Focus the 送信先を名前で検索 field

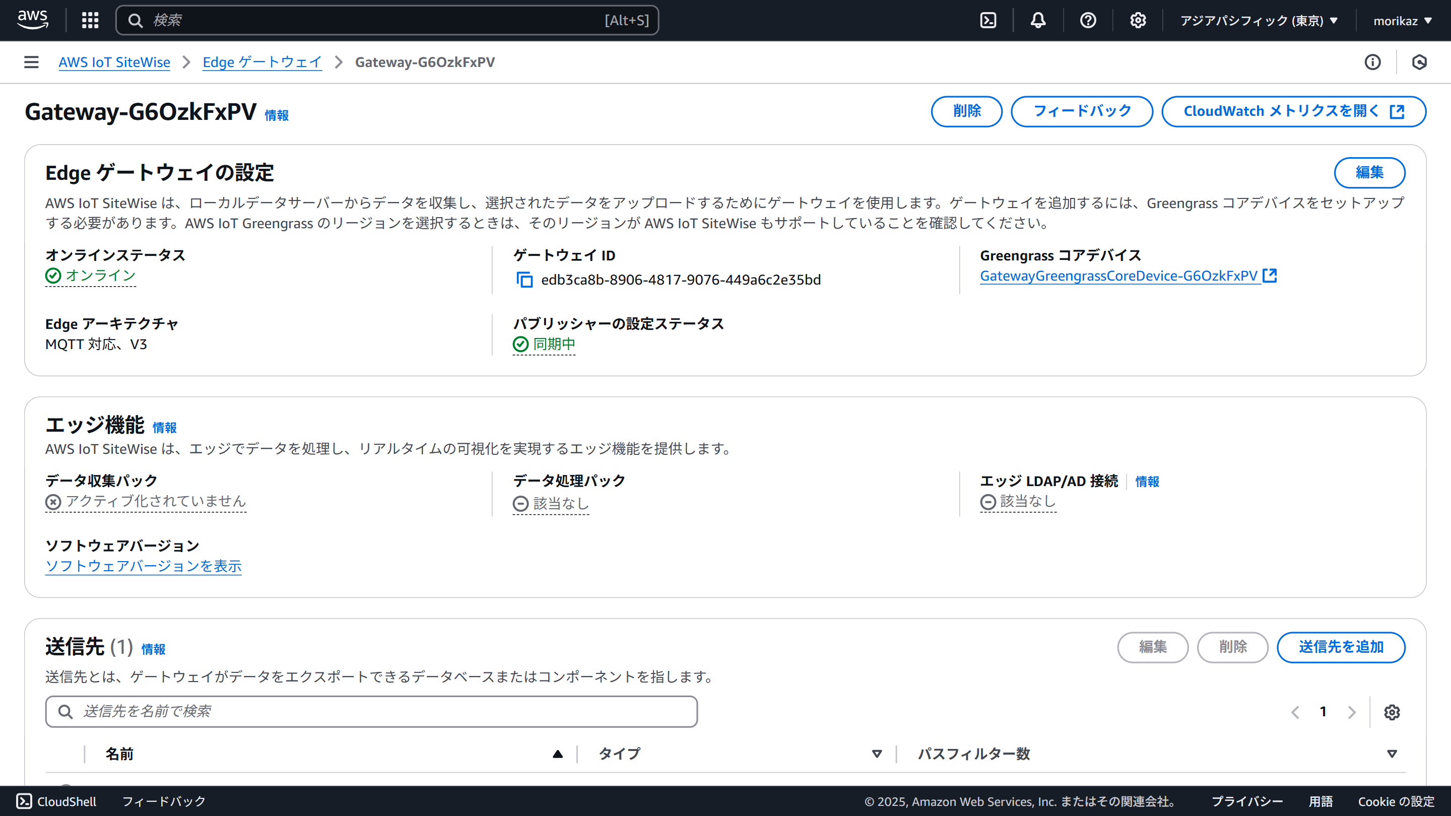(x=371, y=712)
